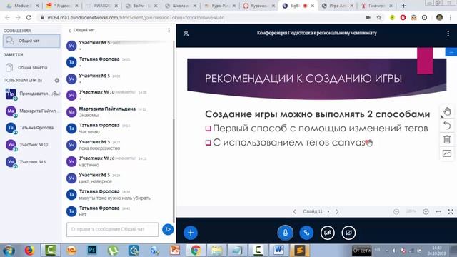457x257 pixels.
Task: Mute the microphone in the conference toolbar
Action: (285, 233)
